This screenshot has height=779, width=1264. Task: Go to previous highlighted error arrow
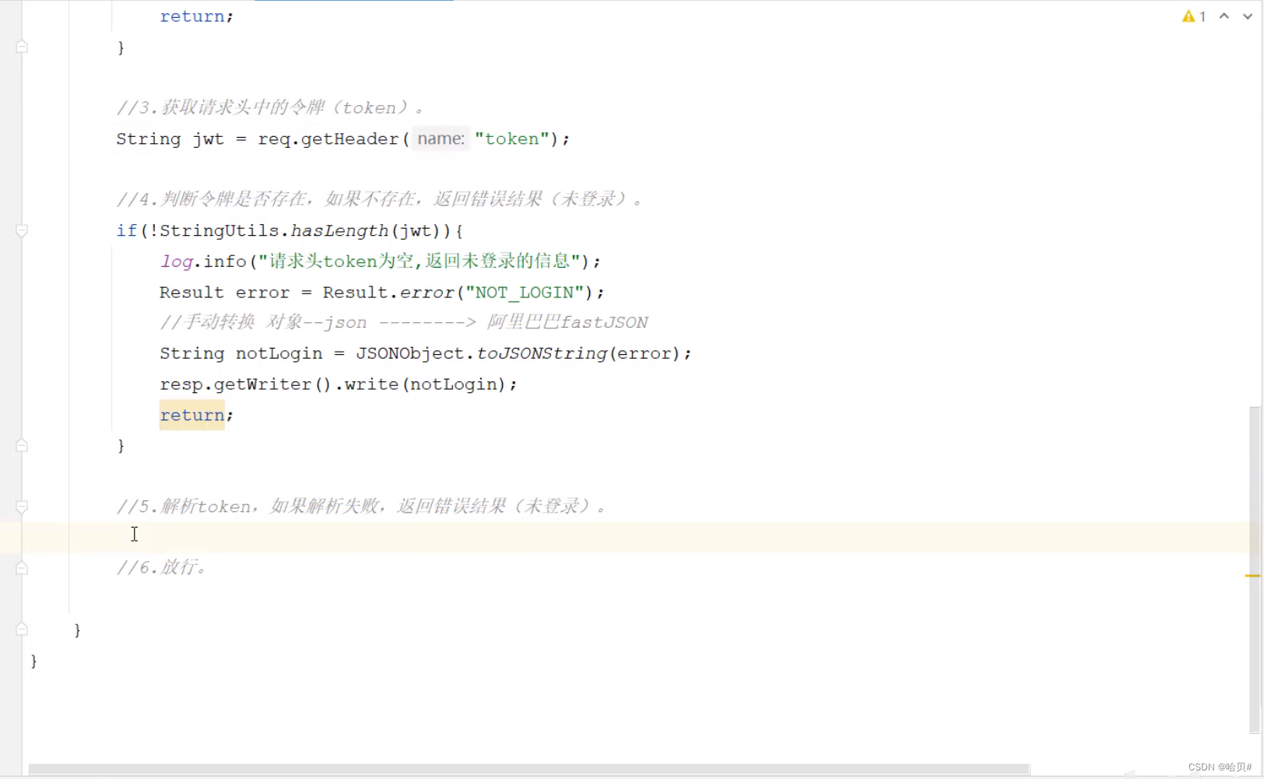[x=1224, y=16]
